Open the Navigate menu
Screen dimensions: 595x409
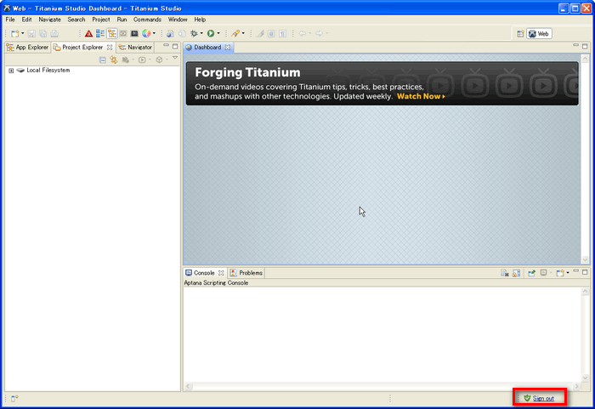[49, 20]
